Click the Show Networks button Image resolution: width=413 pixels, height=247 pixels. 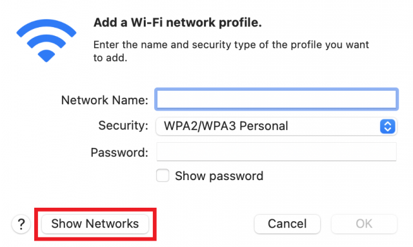[x=95, y=224]
